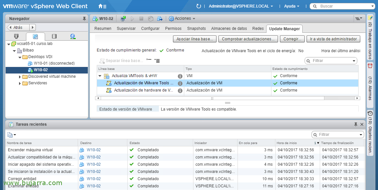Open the baseline Filtrar dropdown arrow

(354, 61)
